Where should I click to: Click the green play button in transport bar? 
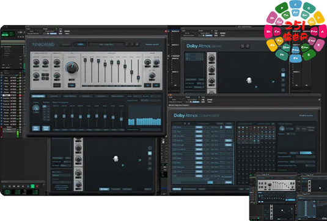pos(32,186)
